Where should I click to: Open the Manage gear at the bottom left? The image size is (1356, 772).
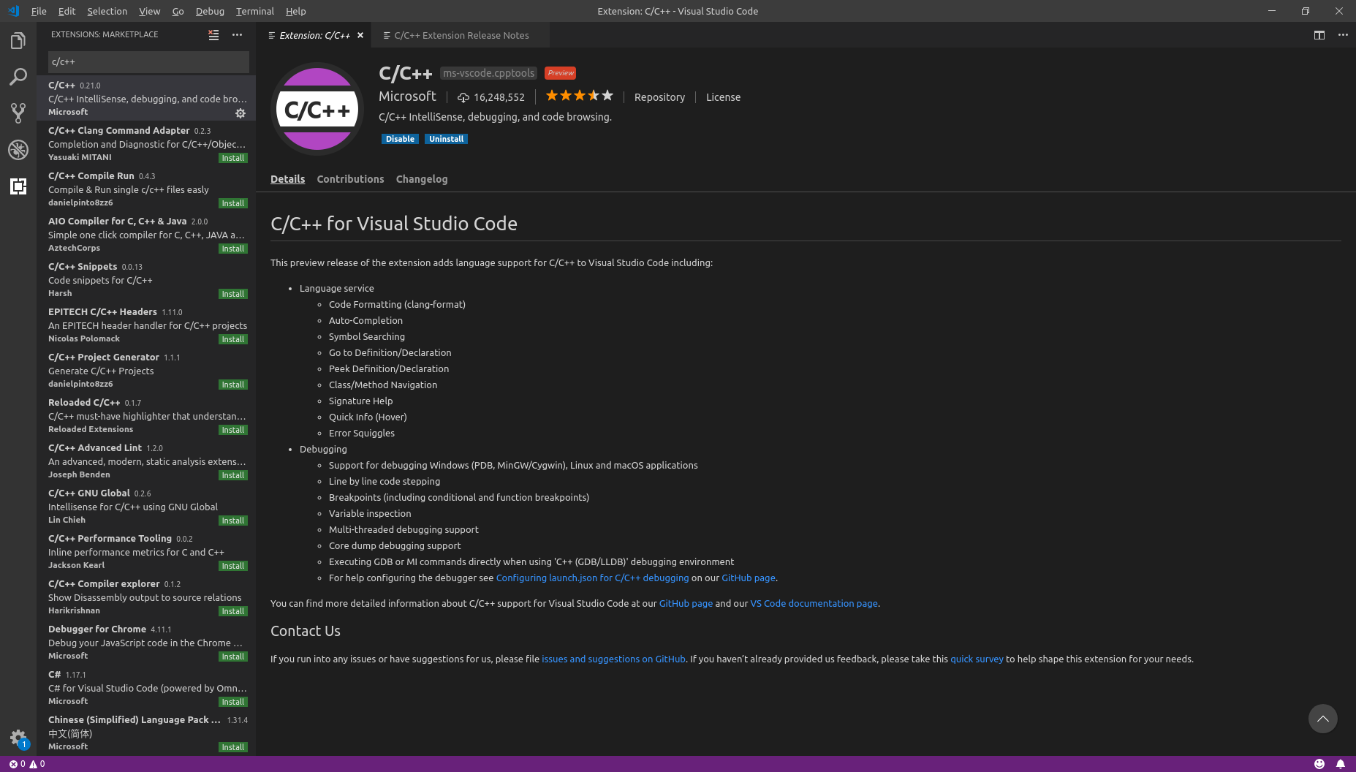(x=18, y=738)
